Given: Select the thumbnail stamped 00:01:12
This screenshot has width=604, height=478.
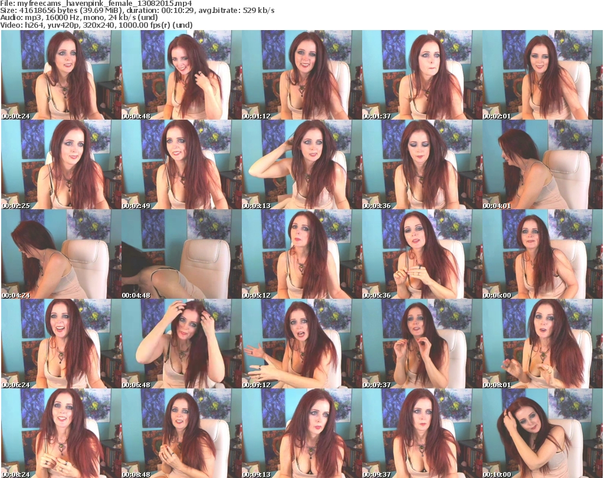Looking at the screenshot, I should pos(301,75).
